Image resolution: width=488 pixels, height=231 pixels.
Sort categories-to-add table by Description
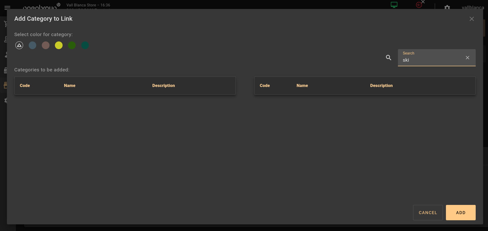pos(163,85)
